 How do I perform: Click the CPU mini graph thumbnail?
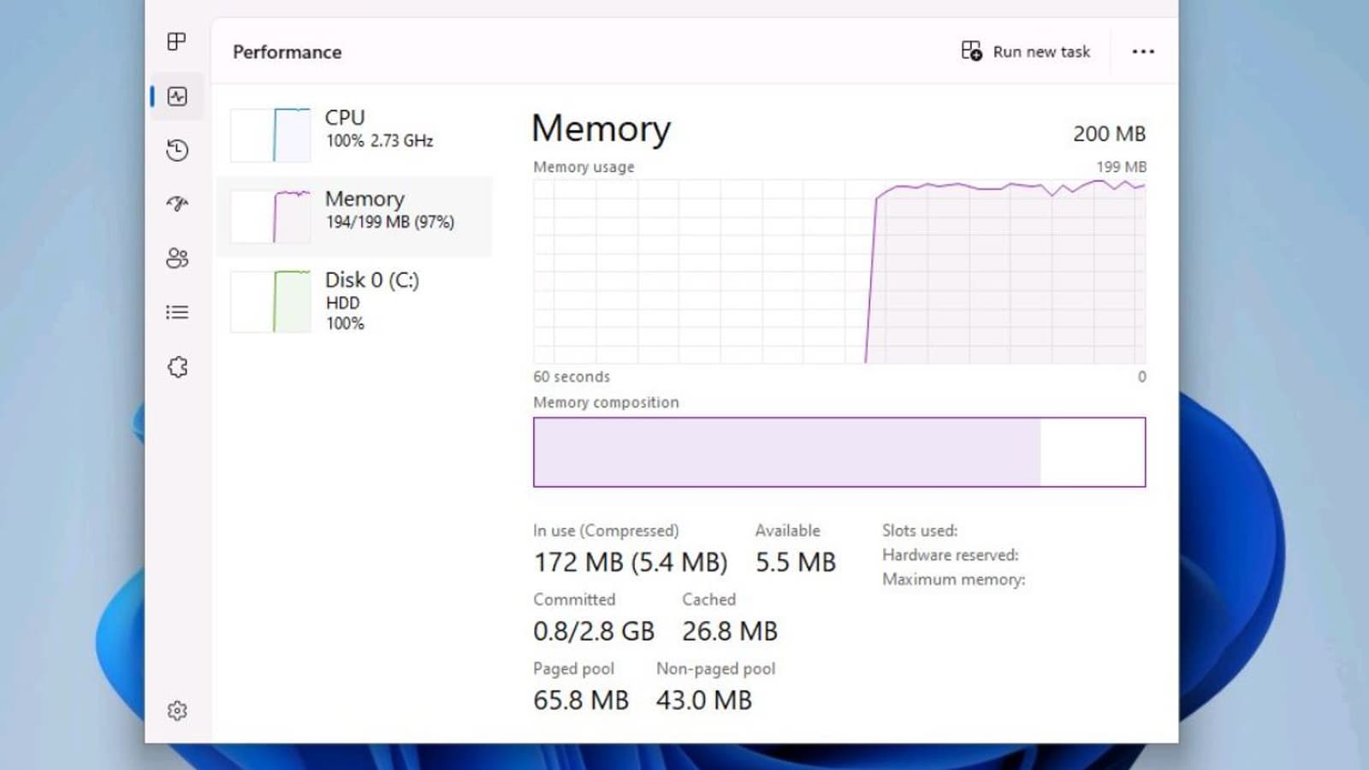270,135
